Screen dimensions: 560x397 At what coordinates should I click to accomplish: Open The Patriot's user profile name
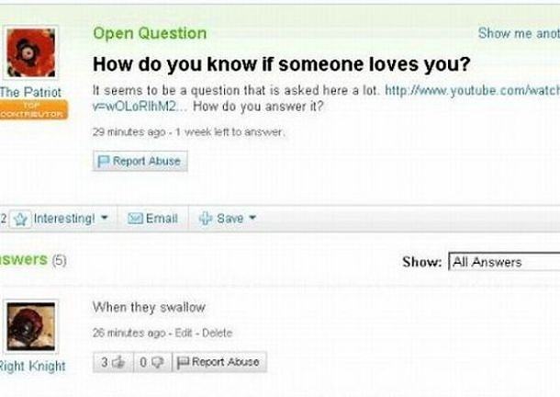tap(30, 92)
